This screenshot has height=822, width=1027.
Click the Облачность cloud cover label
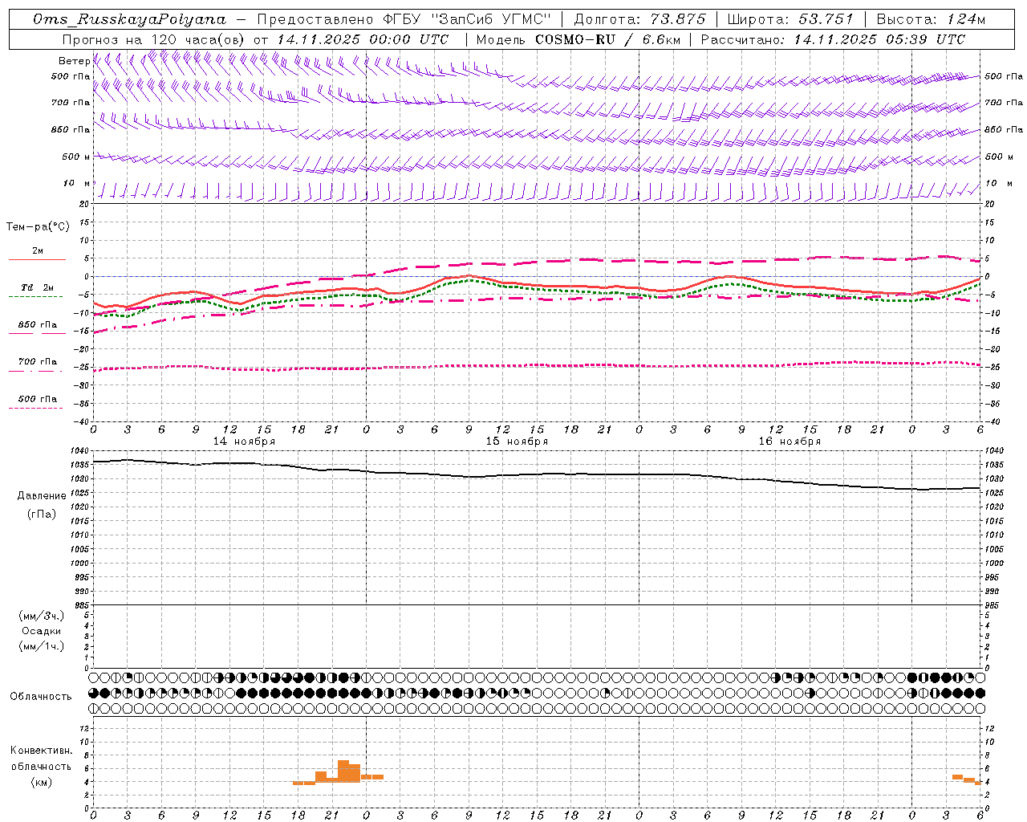pos(41,697)
